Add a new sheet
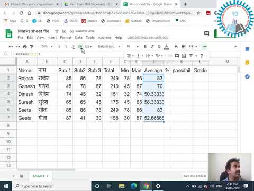Image resolution: width=254 pixels, height=191 pixels. click(14, 176)
